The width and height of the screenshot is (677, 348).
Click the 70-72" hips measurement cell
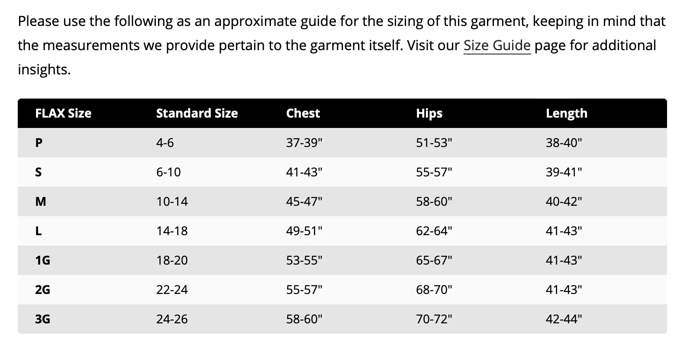click(x=434, y=319)
